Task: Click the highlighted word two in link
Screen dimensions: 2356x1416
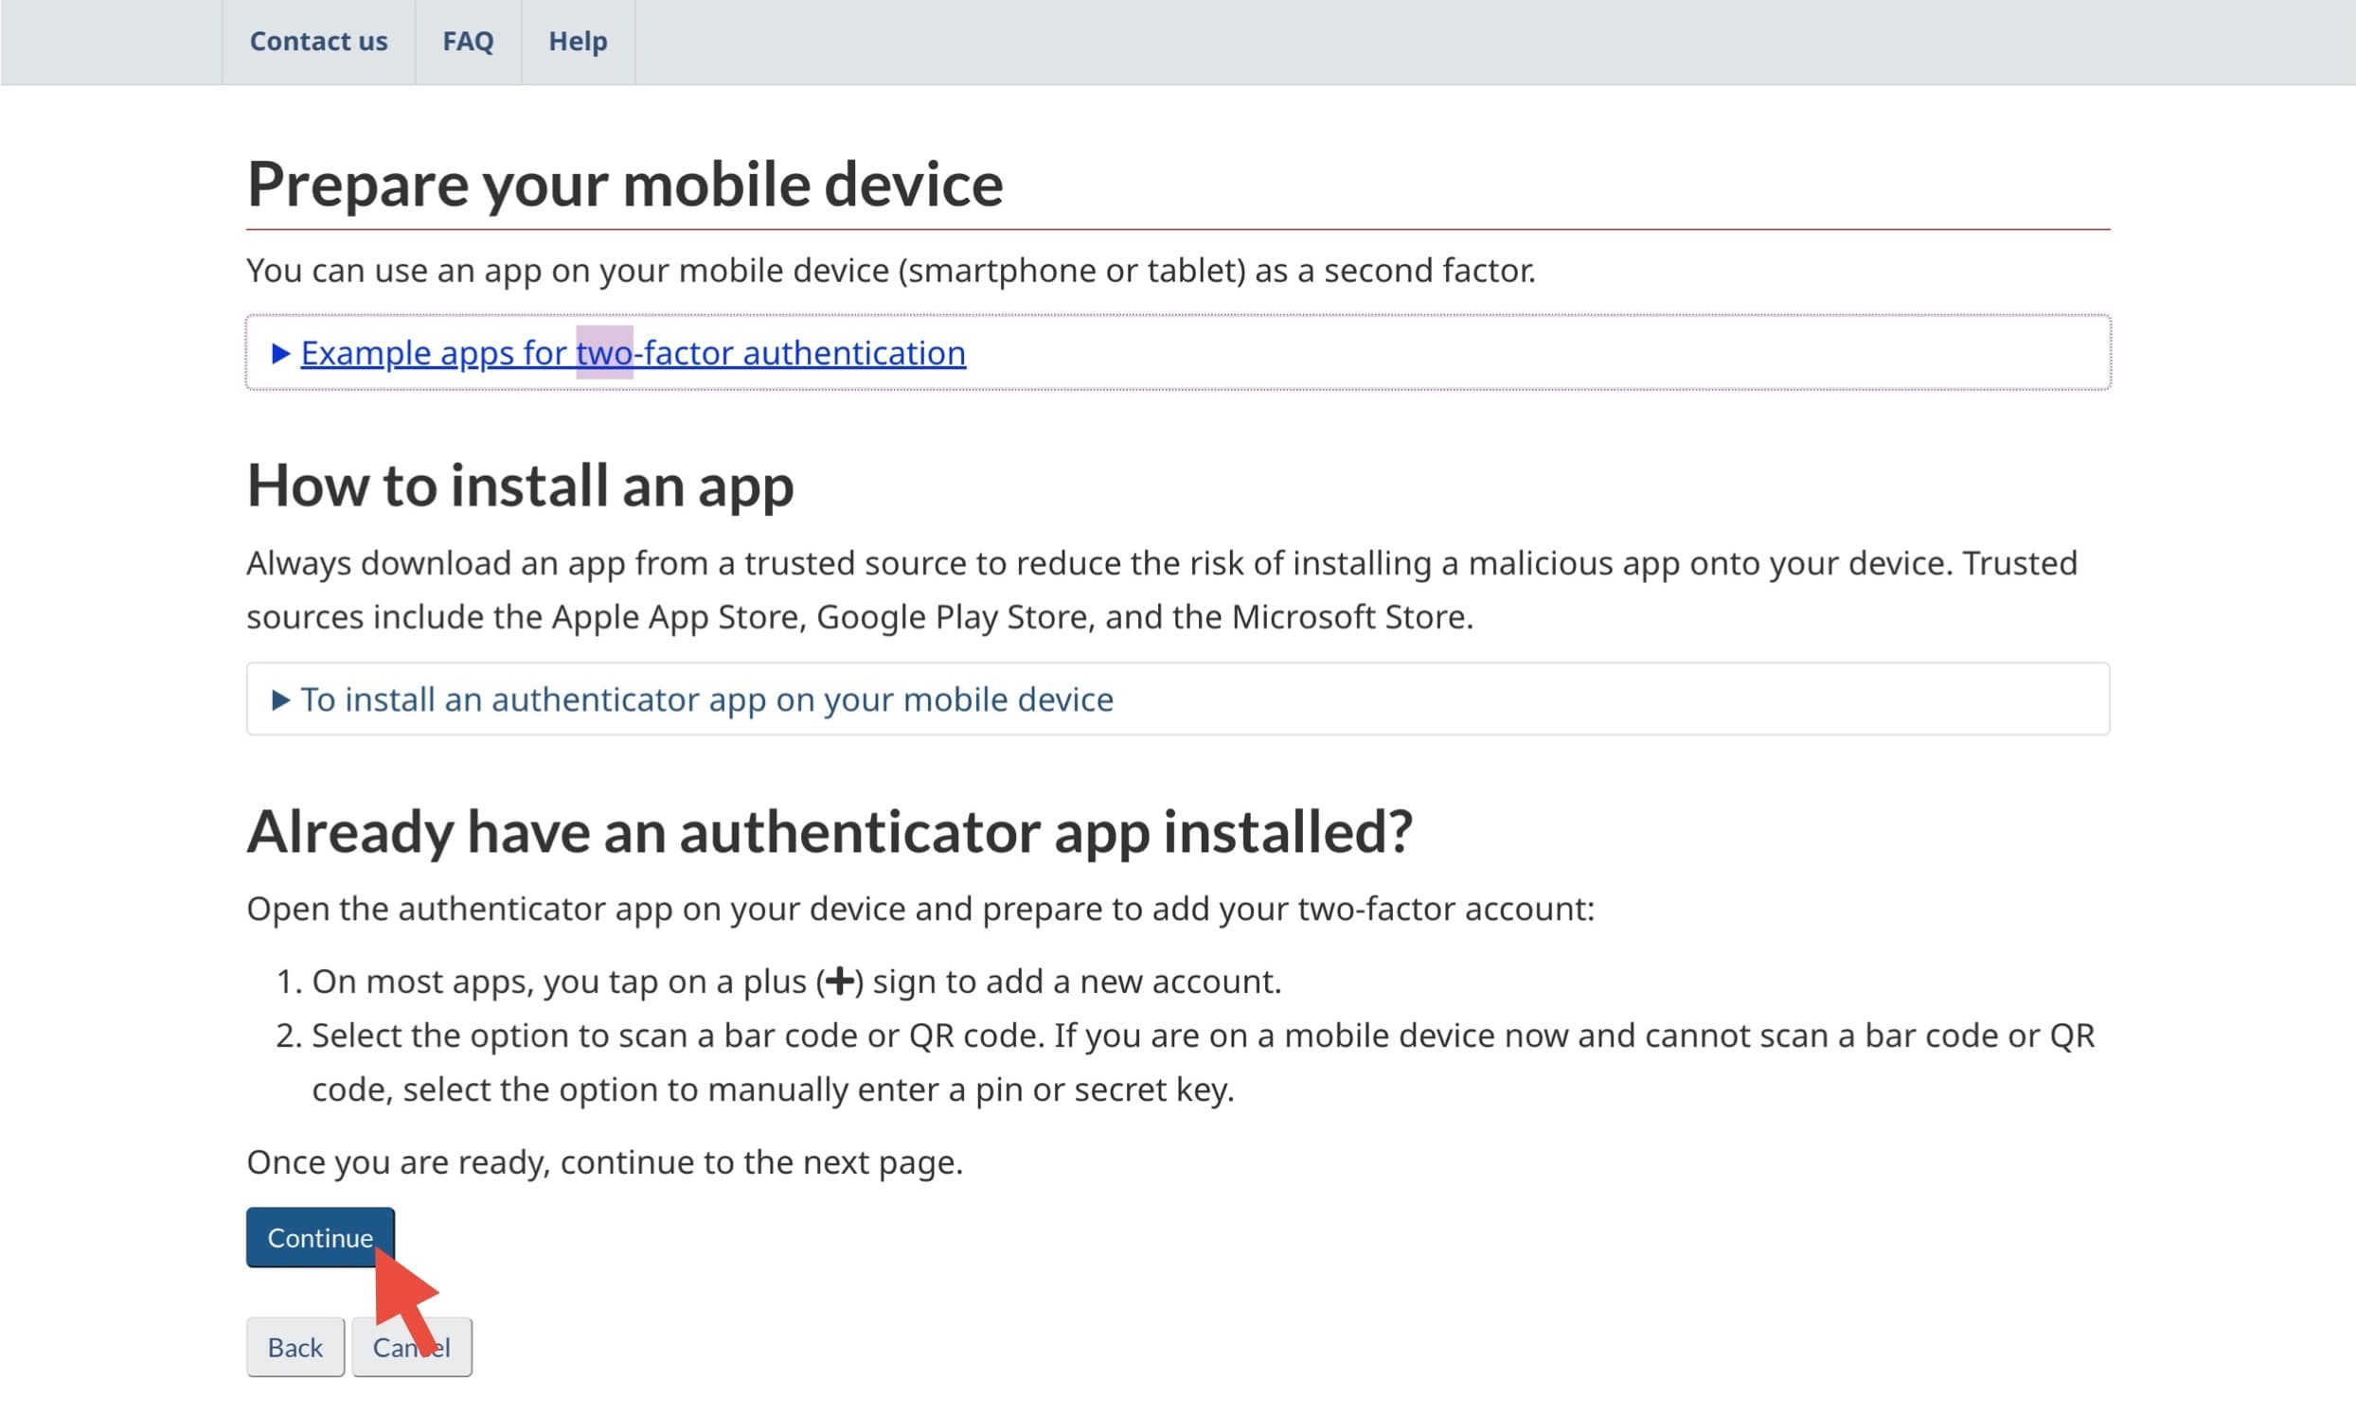Action: point(603,353)
